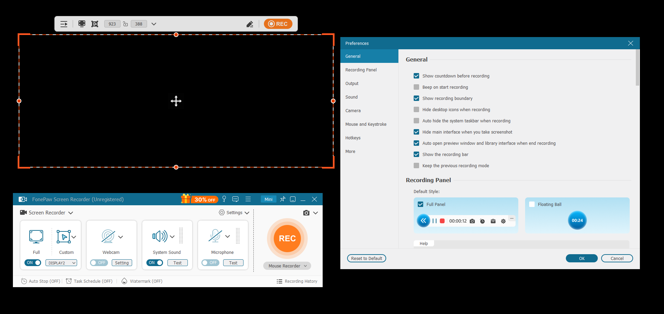Open the Settings dropdown in main panel
The height and width of the screenshot is (314, 664).
[234, 213]
